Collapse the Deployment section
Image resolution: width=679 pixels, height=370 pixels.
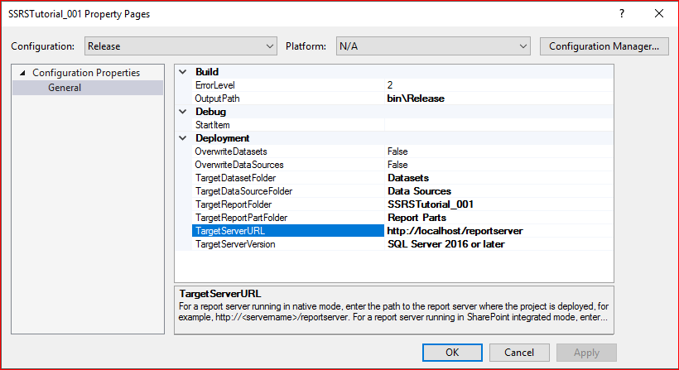pos(183,138)
